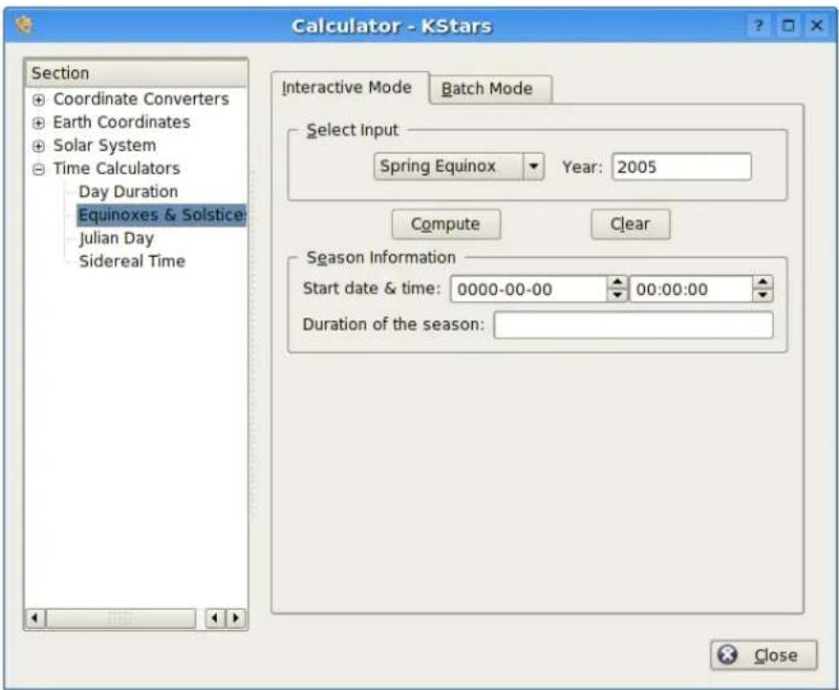
Task: Click the KStars app icon in title bar
Action: click(24, 25)
